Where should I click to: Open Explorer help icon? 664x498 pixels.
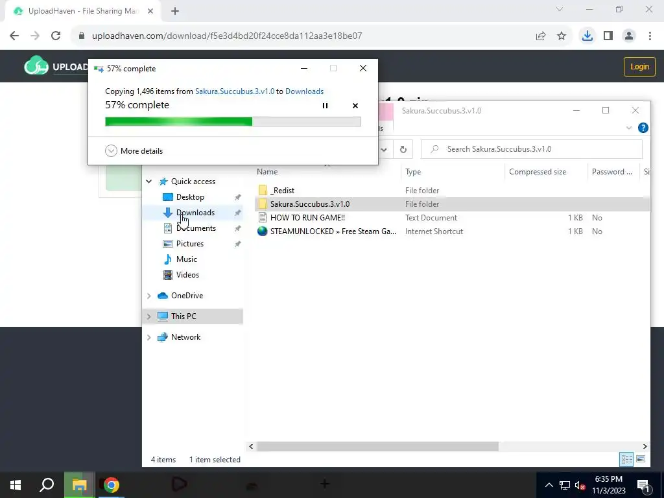643,128
